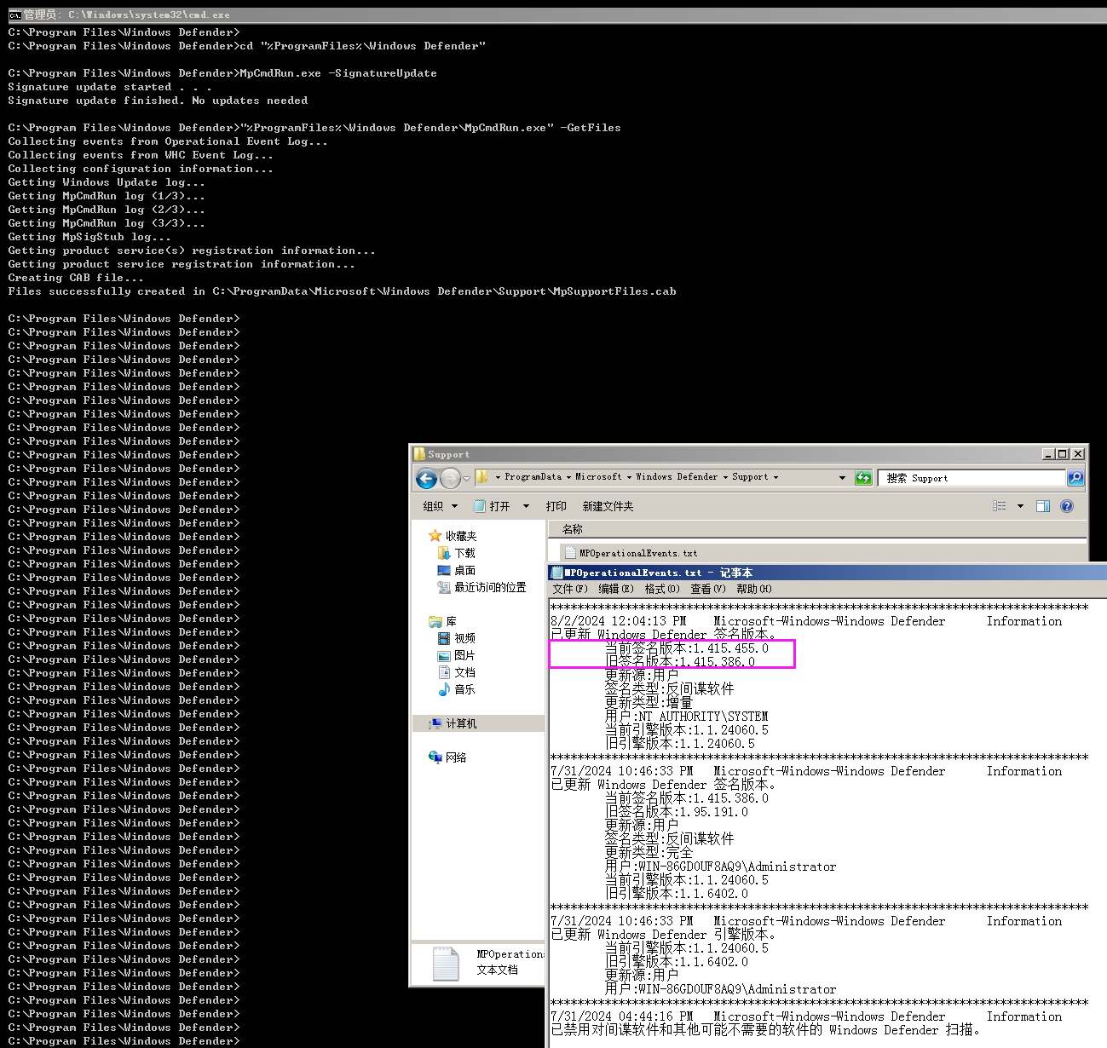The image size is (1107, 1048).
Task: Click the green refresh icon in Explorer
Action: pyautogui.click(x=863, y=478)
